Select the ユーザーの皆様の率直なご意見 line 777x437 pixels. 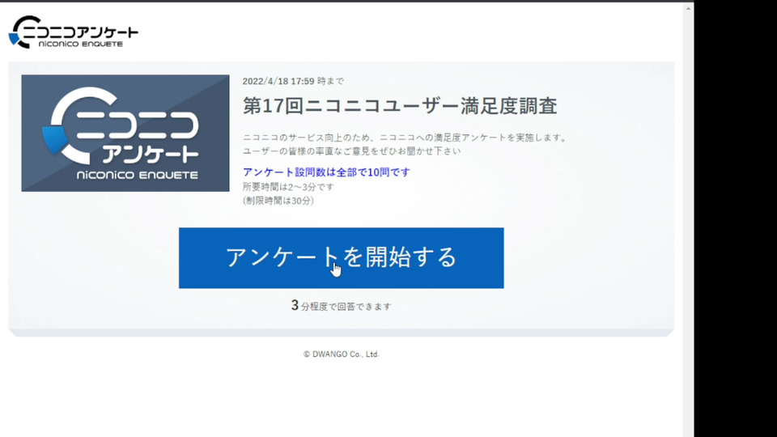tap(351, 151)
